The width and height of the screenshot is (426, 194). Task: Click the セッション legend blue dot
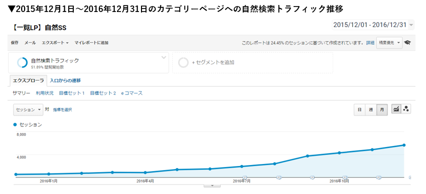pos(15,124)
